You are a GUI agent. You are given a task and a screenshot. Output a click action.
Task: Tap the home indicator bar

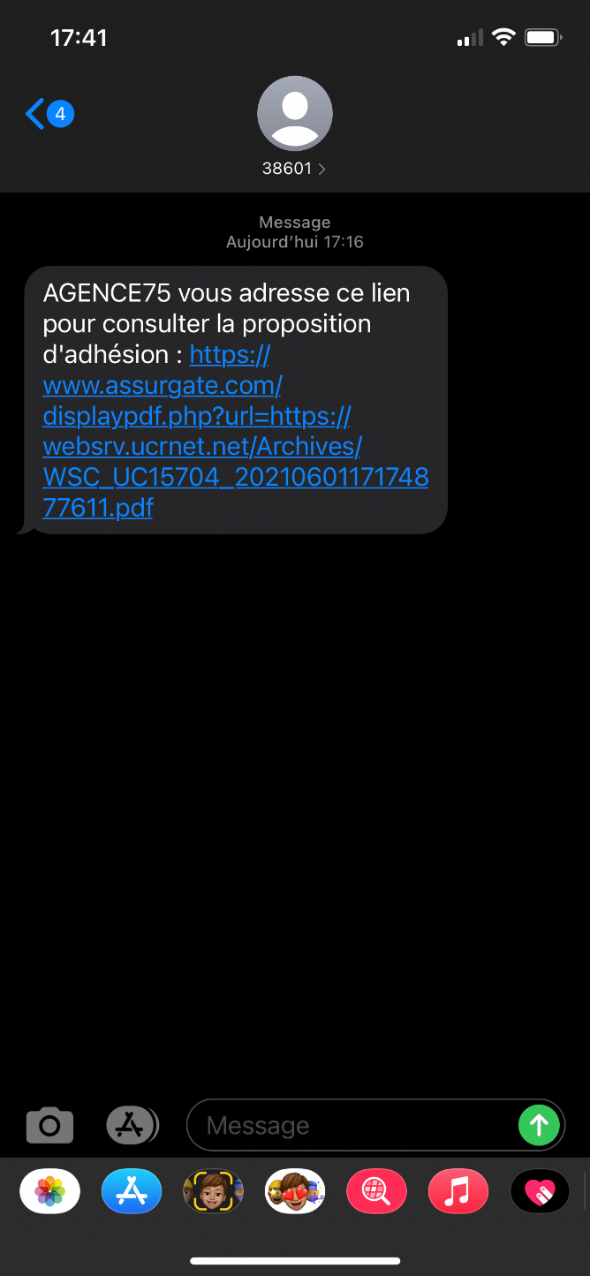[x=295, y=1260]
